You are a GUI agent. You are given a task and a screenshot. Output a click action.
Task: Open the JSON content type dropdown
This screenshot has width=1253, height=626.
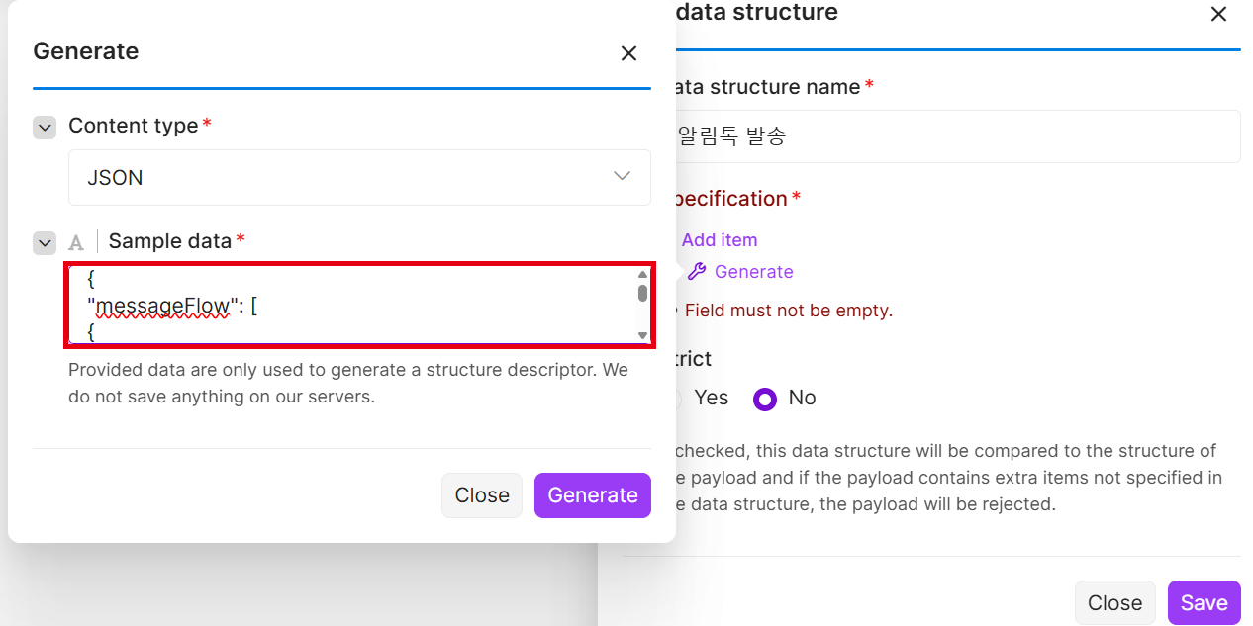point(359,178)
